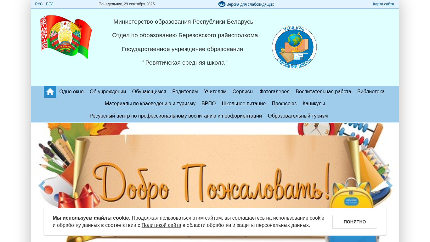The image size is (430, 242).
Task: Select Образовательный туризм in navigation
Action: [x=298, y=116]
